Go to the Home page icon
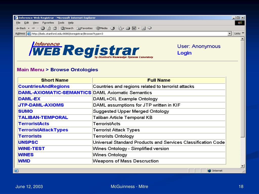This screenshot has height=194, width=259. pyautogui.click(x=55, y=28)
